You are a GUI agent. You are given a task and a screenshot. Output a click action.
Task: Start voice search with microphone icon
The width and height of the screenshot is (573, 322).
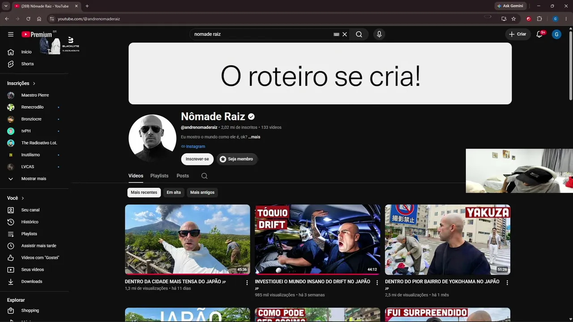coord(379,34)
